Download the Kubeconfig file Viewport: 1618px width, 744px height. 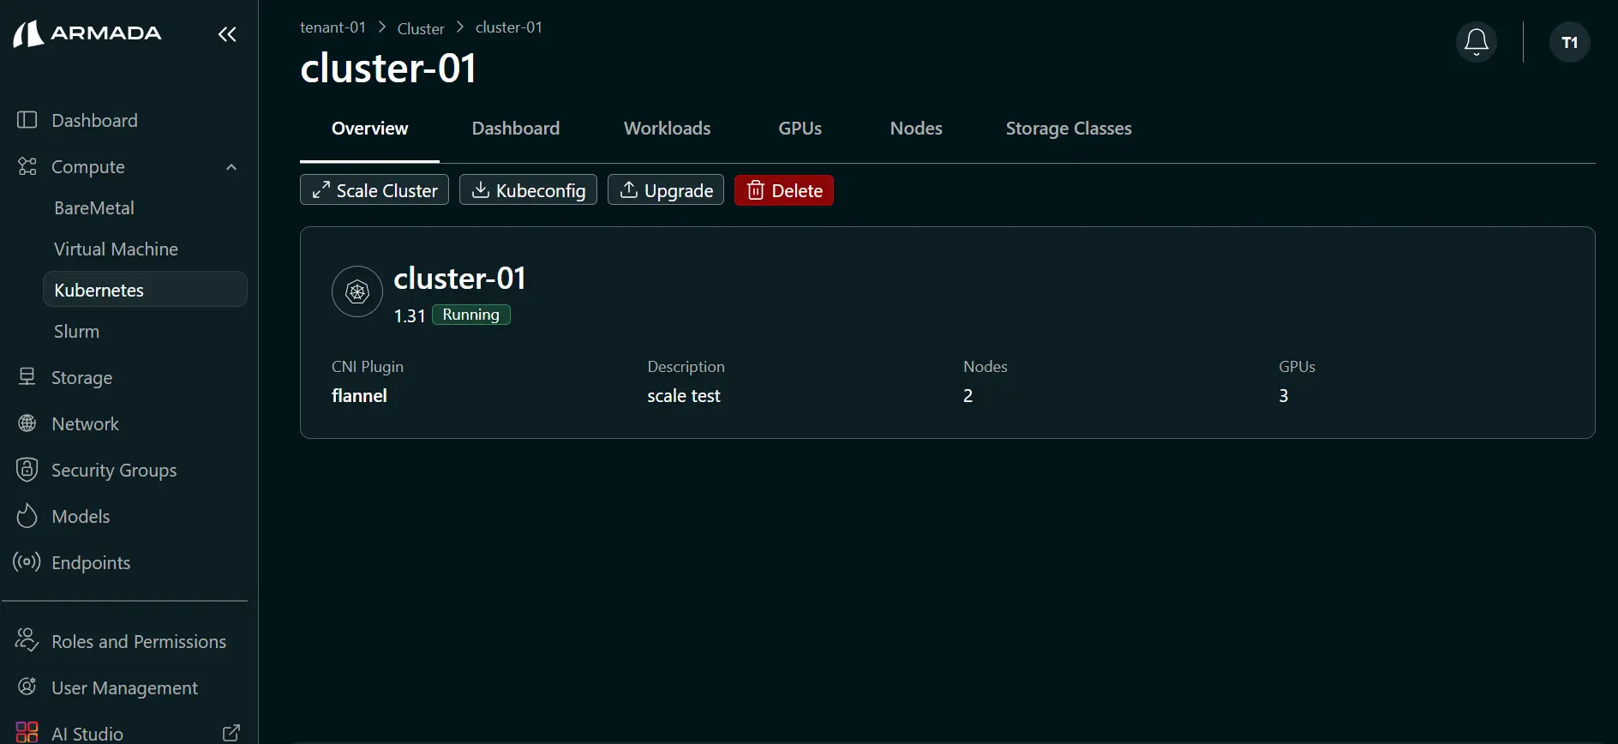pos(528,190)
